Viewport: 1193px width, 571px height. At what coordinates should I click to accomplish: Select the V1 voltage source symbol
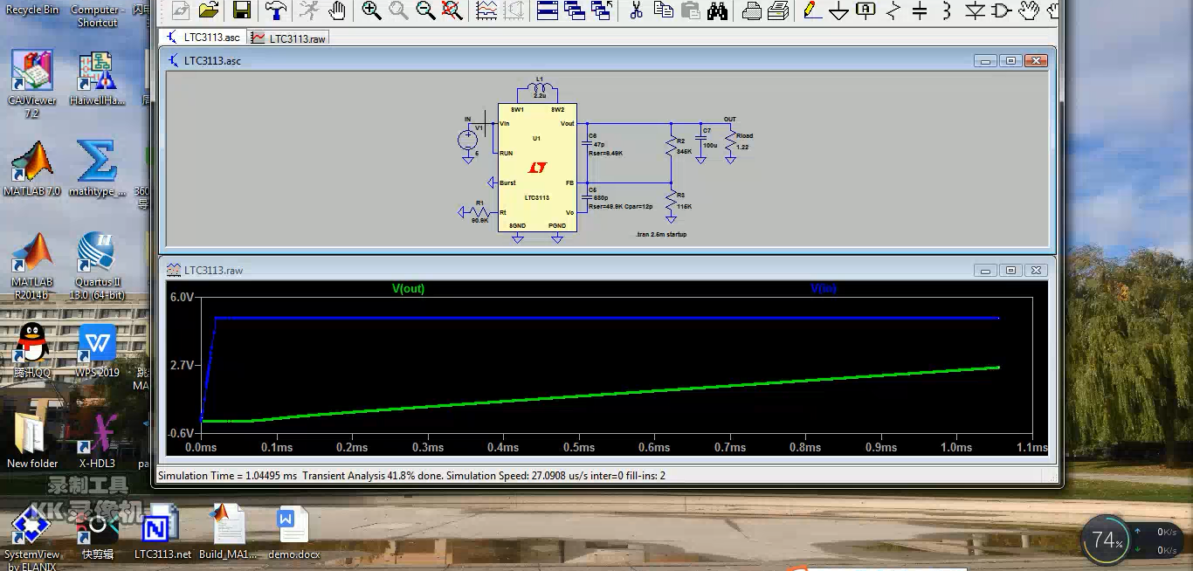[468, 139]
